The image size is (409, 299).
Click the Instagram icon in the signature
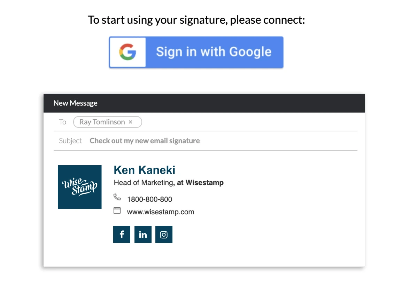click(x=164, y=234)
